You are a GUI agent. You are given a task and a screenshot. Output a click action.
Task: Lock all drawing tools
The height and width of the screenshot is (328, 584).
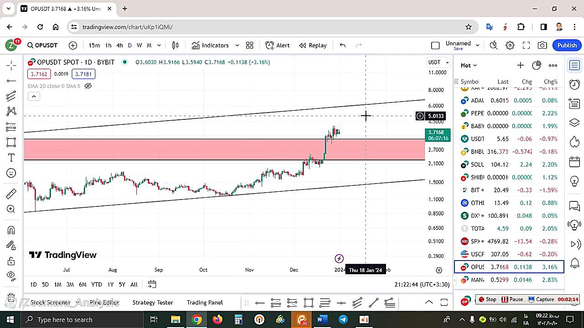point(11,261)
